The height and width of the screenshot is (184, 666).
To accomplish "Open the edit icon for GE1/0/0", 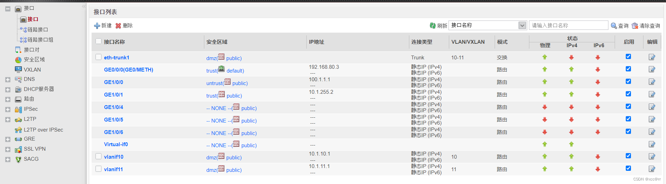I will (652, 82).
